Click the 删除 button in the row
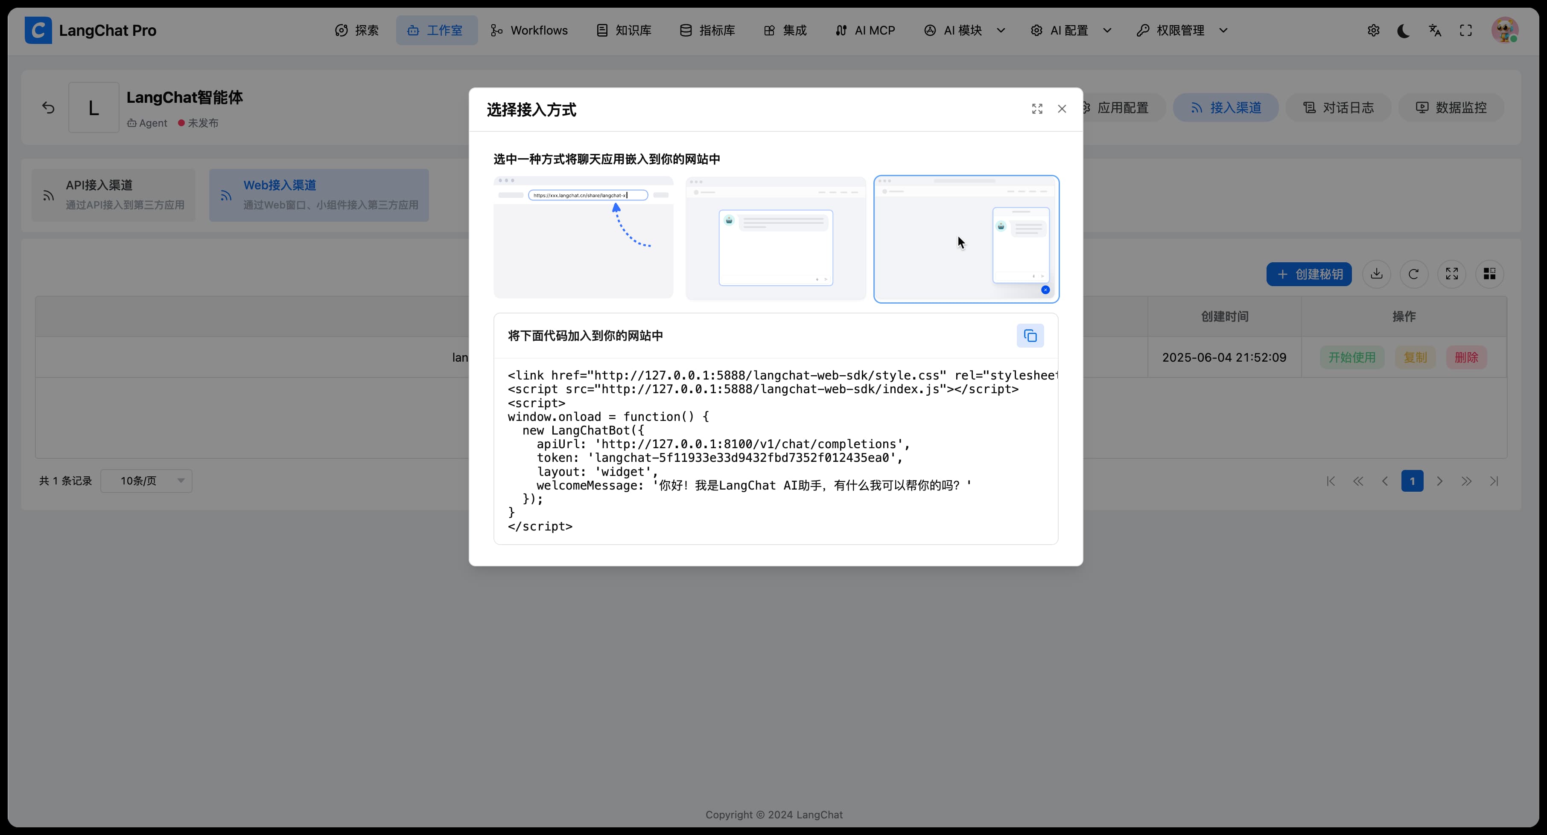The width and height of the screenshot is (1547, 835). point(1466,357)
